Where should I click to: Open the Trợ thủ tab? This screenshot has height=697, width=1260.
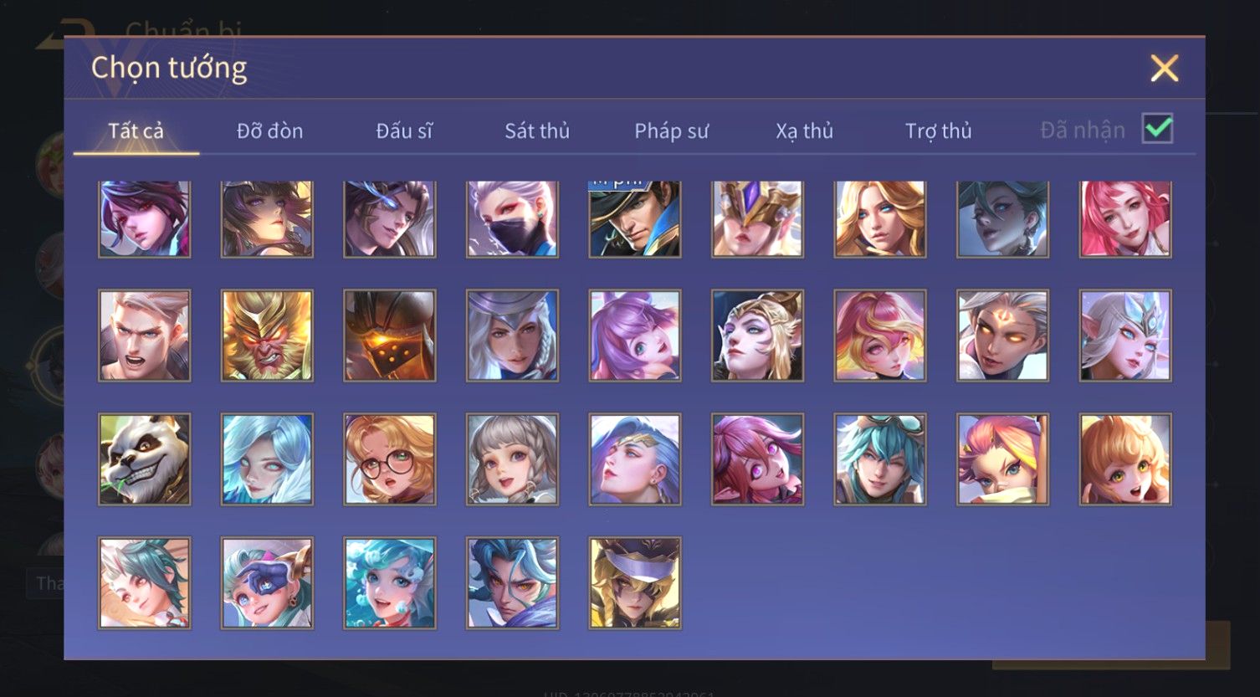coord(938,131)
